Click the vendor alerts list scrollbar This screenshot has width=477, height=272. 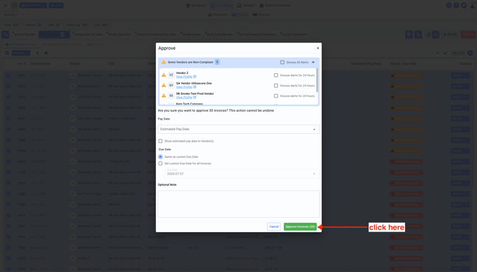coord(318,80)
